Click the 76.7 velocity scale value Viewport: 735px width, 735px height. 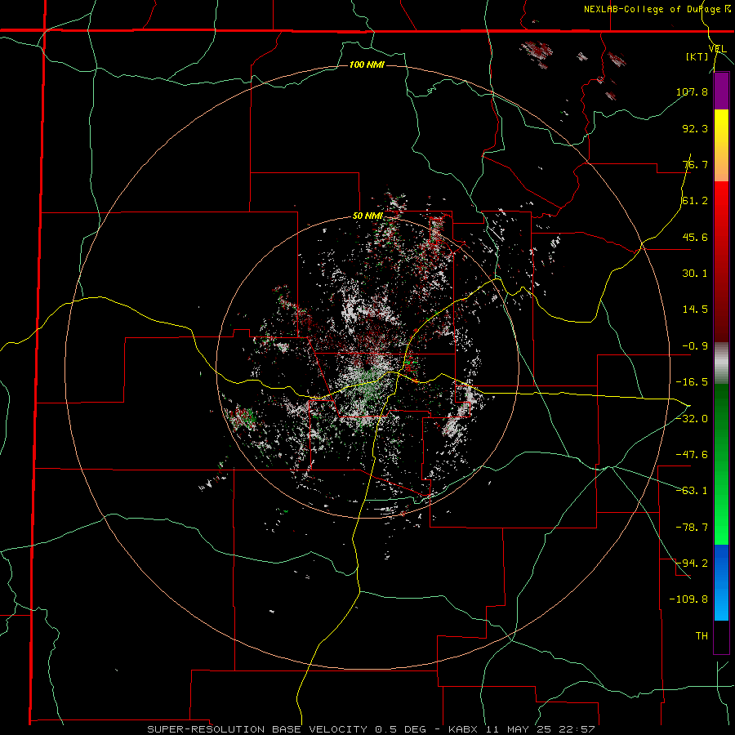coord(695,164)
